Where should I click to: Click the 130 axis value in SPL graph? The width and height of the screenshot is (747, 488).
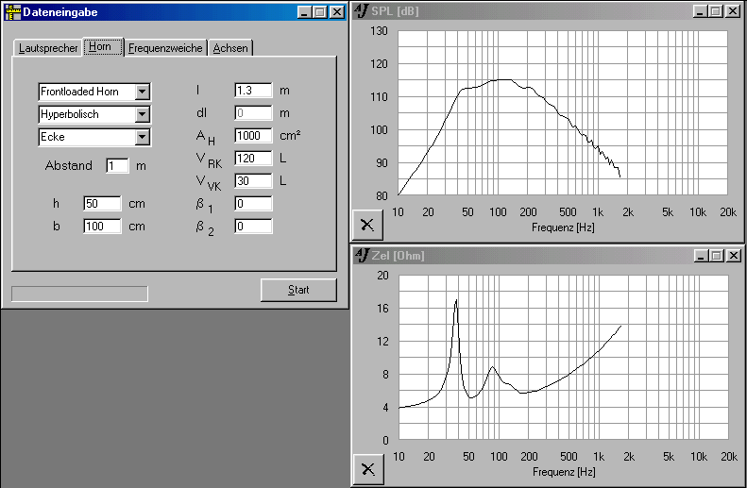tap(380, 31)
